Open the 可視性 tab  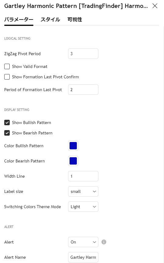[x=75, y=20]
